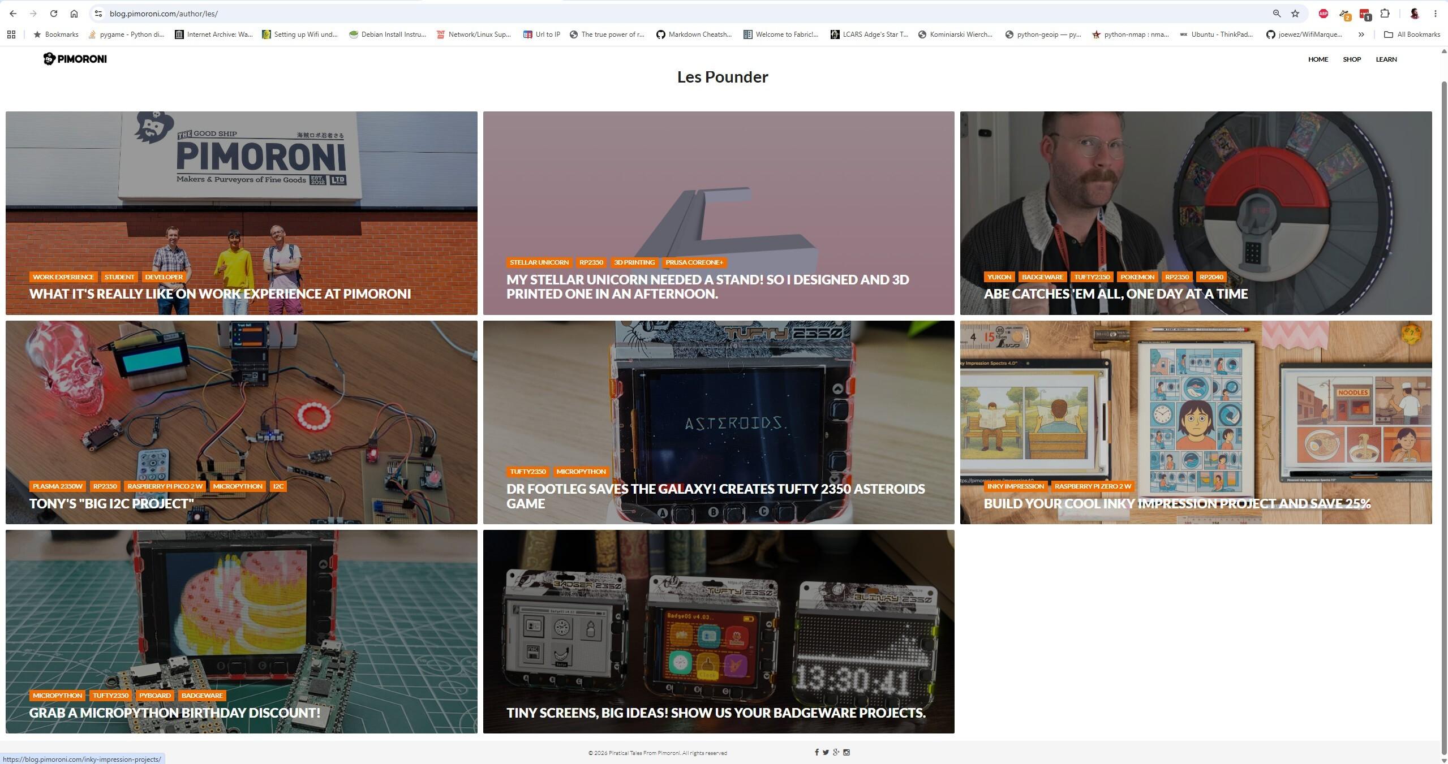
Task: Click the browser reload icon
Action: 53,14
